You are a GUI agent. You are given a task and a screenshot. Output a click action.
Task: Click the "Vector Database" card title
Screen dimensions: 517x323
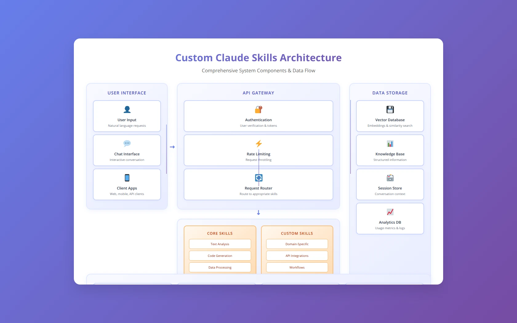click(390, 120)
